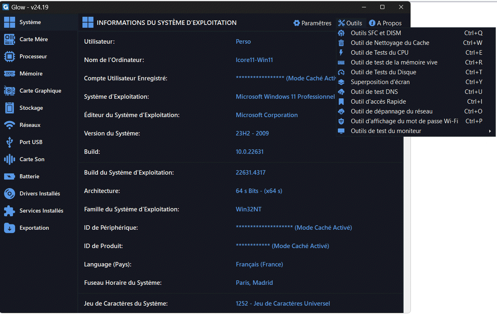The height and width of the screenshot is (315, 497).
Task: Go to Carte Mère section
Action: (38, 39)
